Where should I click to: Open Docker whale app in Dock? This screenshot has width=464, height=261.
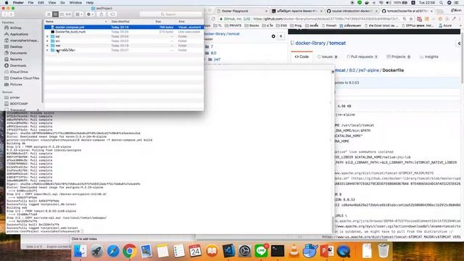(x=310, y=251)
